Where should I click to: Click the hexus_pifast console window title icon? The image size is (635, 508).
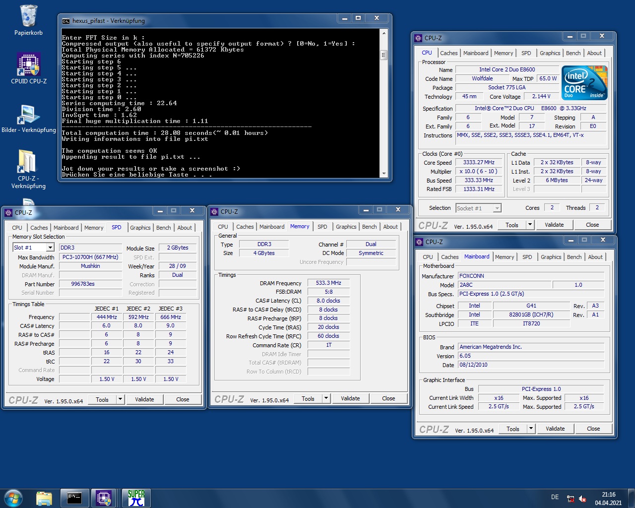coord(65,21)
